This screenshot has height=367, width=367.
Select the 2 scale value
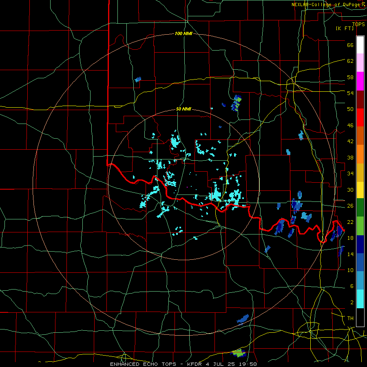click(352, 303)
